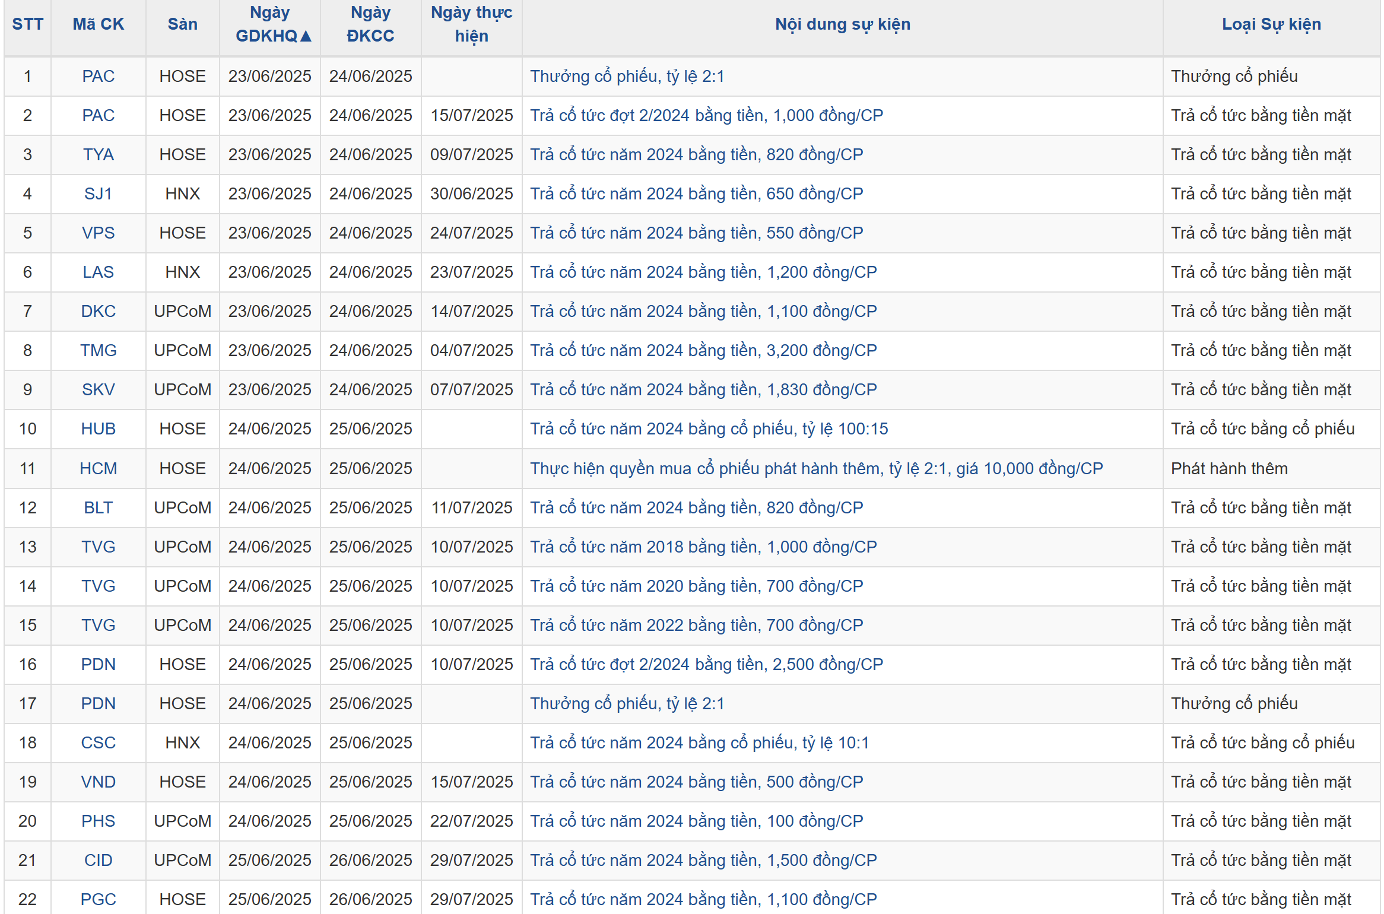1384x914 pixels.
Task: Click the Nội dung sự kiện column header
Action: pyautogui.click(x=843, y=24)
